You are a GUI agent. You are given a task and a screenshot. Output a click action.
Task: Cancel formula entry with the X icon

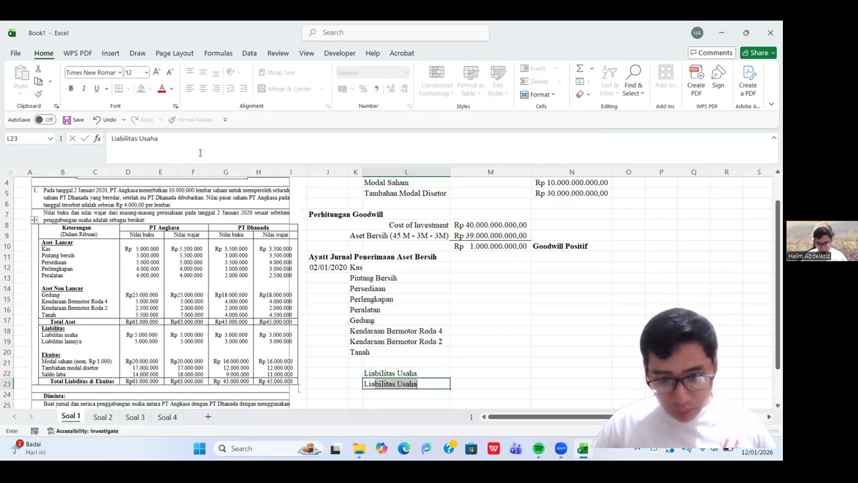[x=72, y=138]
